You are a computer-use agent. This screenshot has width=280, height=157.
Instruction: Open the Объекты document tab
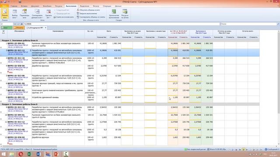pos(18,28)
